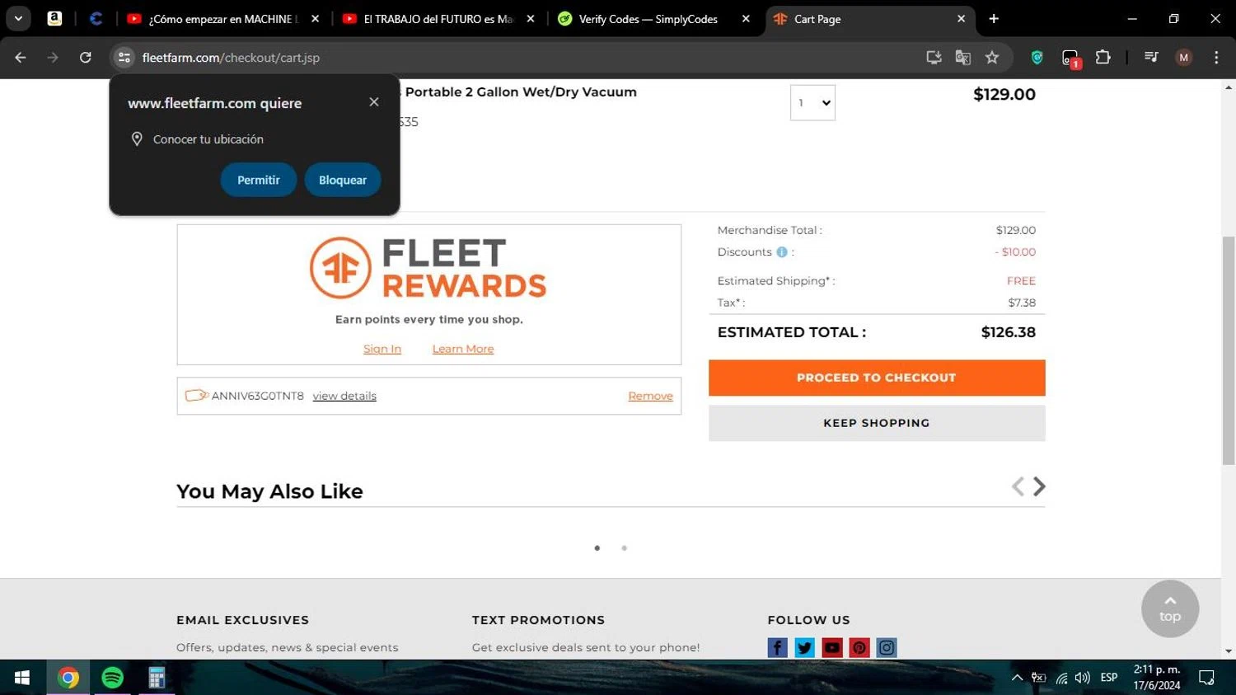Screen dimensions: 1236x695
Task: Click Portable 2 Gallon Wet/Dry Vacuum title
Action: (x=521, y=92)
